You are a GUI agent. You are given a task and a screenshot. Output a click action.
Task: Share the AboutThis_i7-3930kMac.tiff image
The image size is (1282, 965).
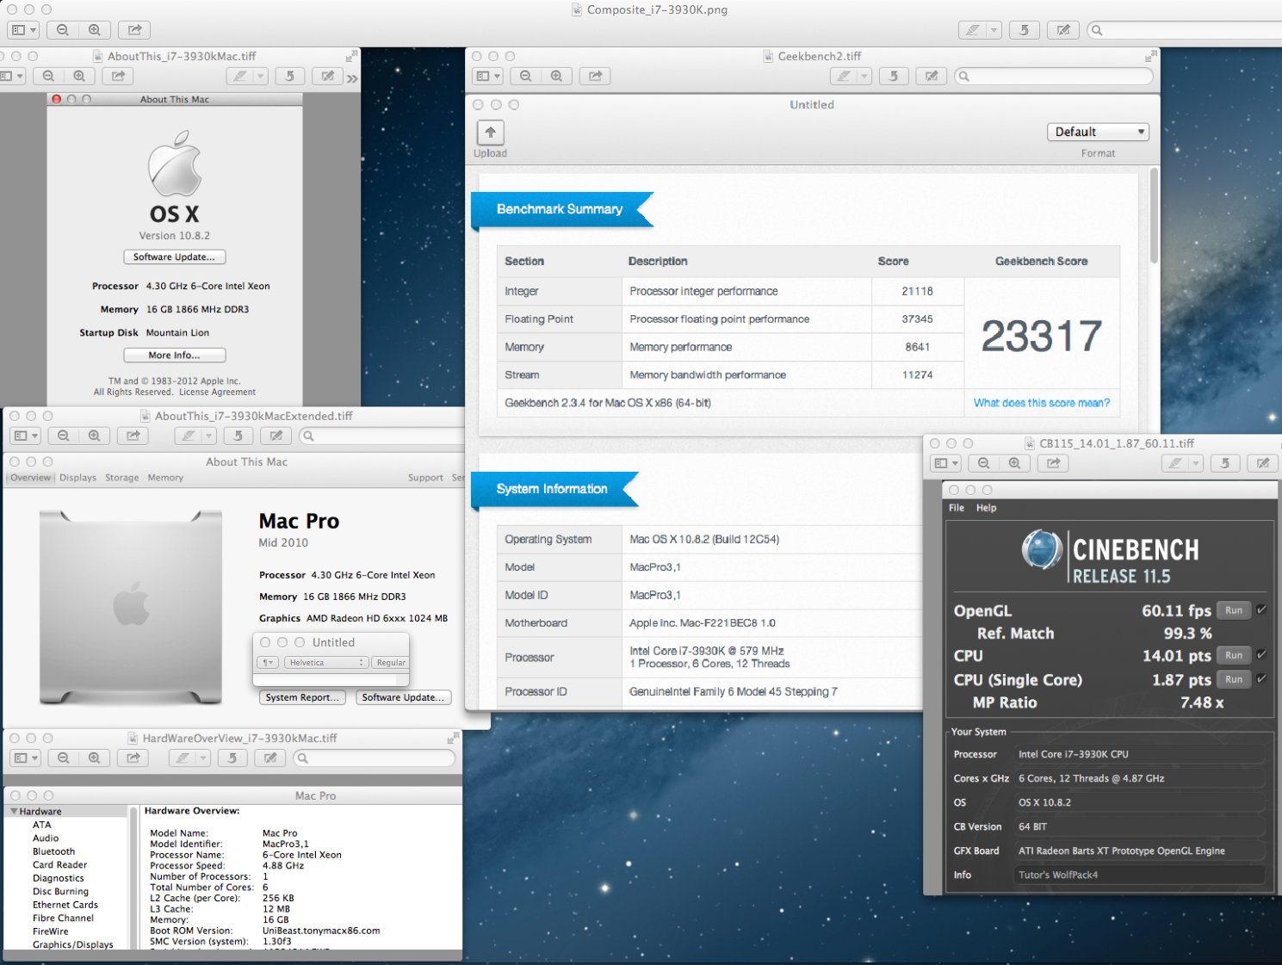point(118,76)
